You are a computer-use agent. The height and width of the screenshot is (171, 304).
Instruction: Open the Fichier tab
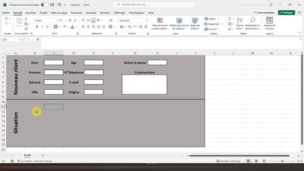coord(6,13)
